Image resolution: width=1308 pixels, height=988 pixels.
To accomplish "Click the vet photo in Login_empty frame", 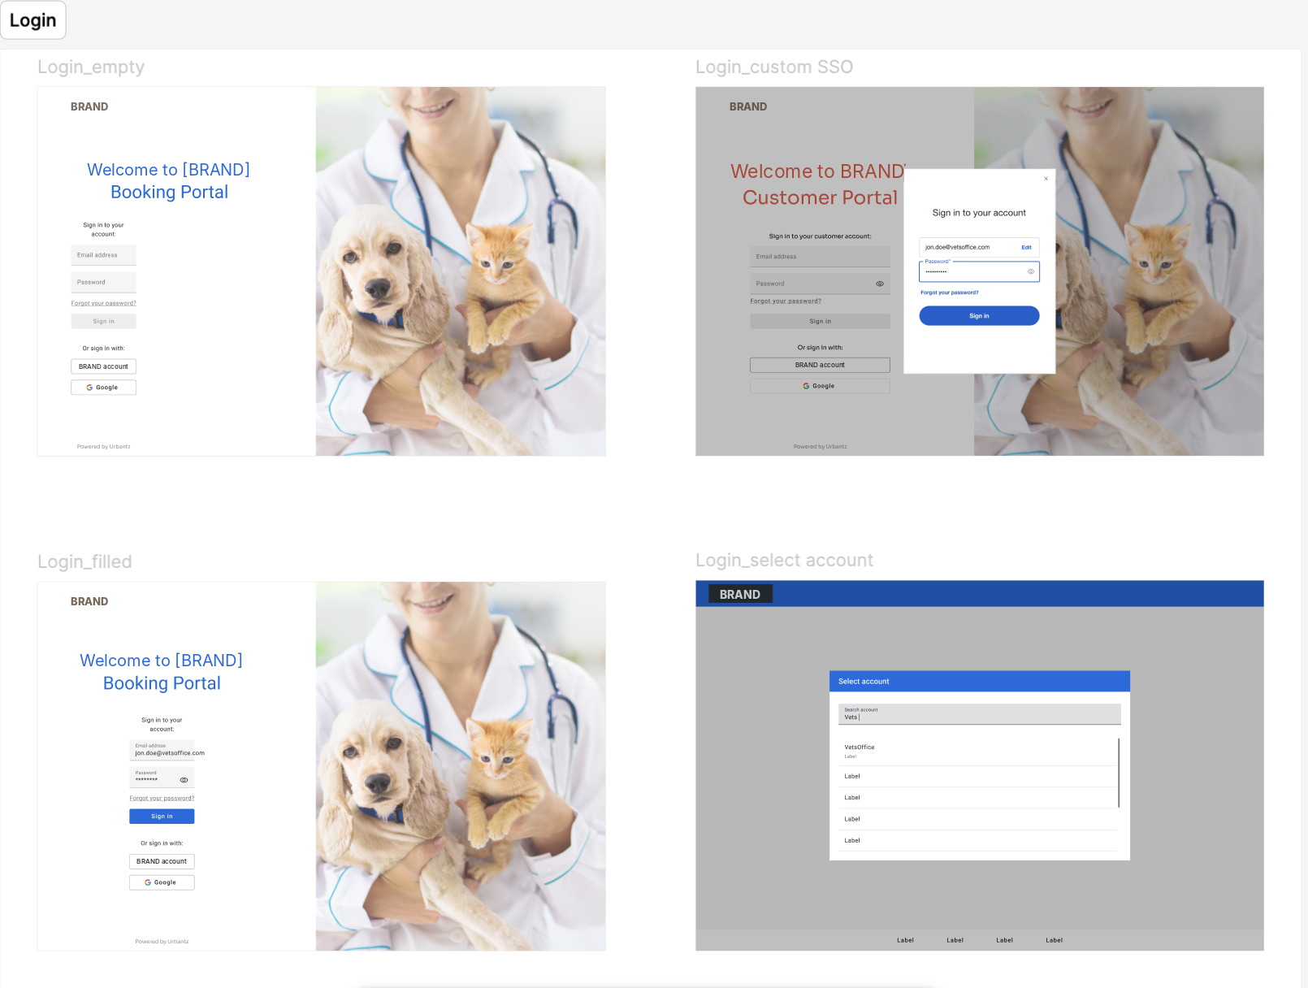I will pyautogui.click(x=461, y=271).
